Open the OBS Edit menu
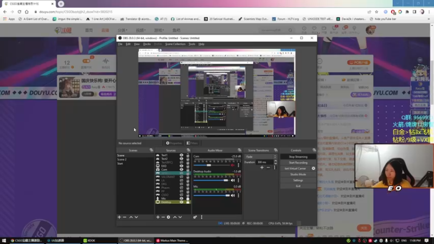Screen dimensions: 434x244 tap(128, 44)
